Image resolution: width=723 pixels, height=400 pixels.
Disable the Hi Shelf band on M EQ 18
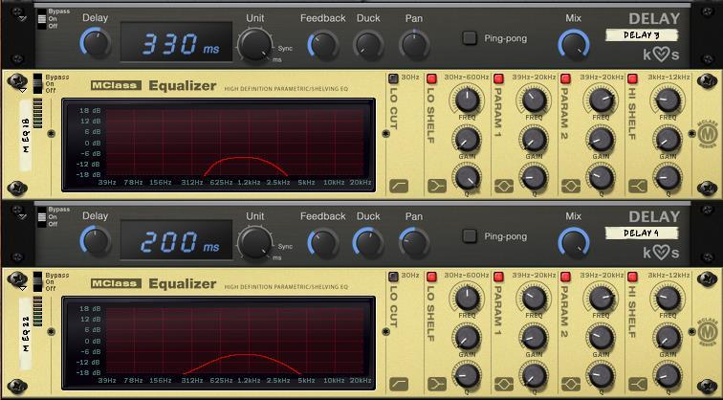pos(633,78)
